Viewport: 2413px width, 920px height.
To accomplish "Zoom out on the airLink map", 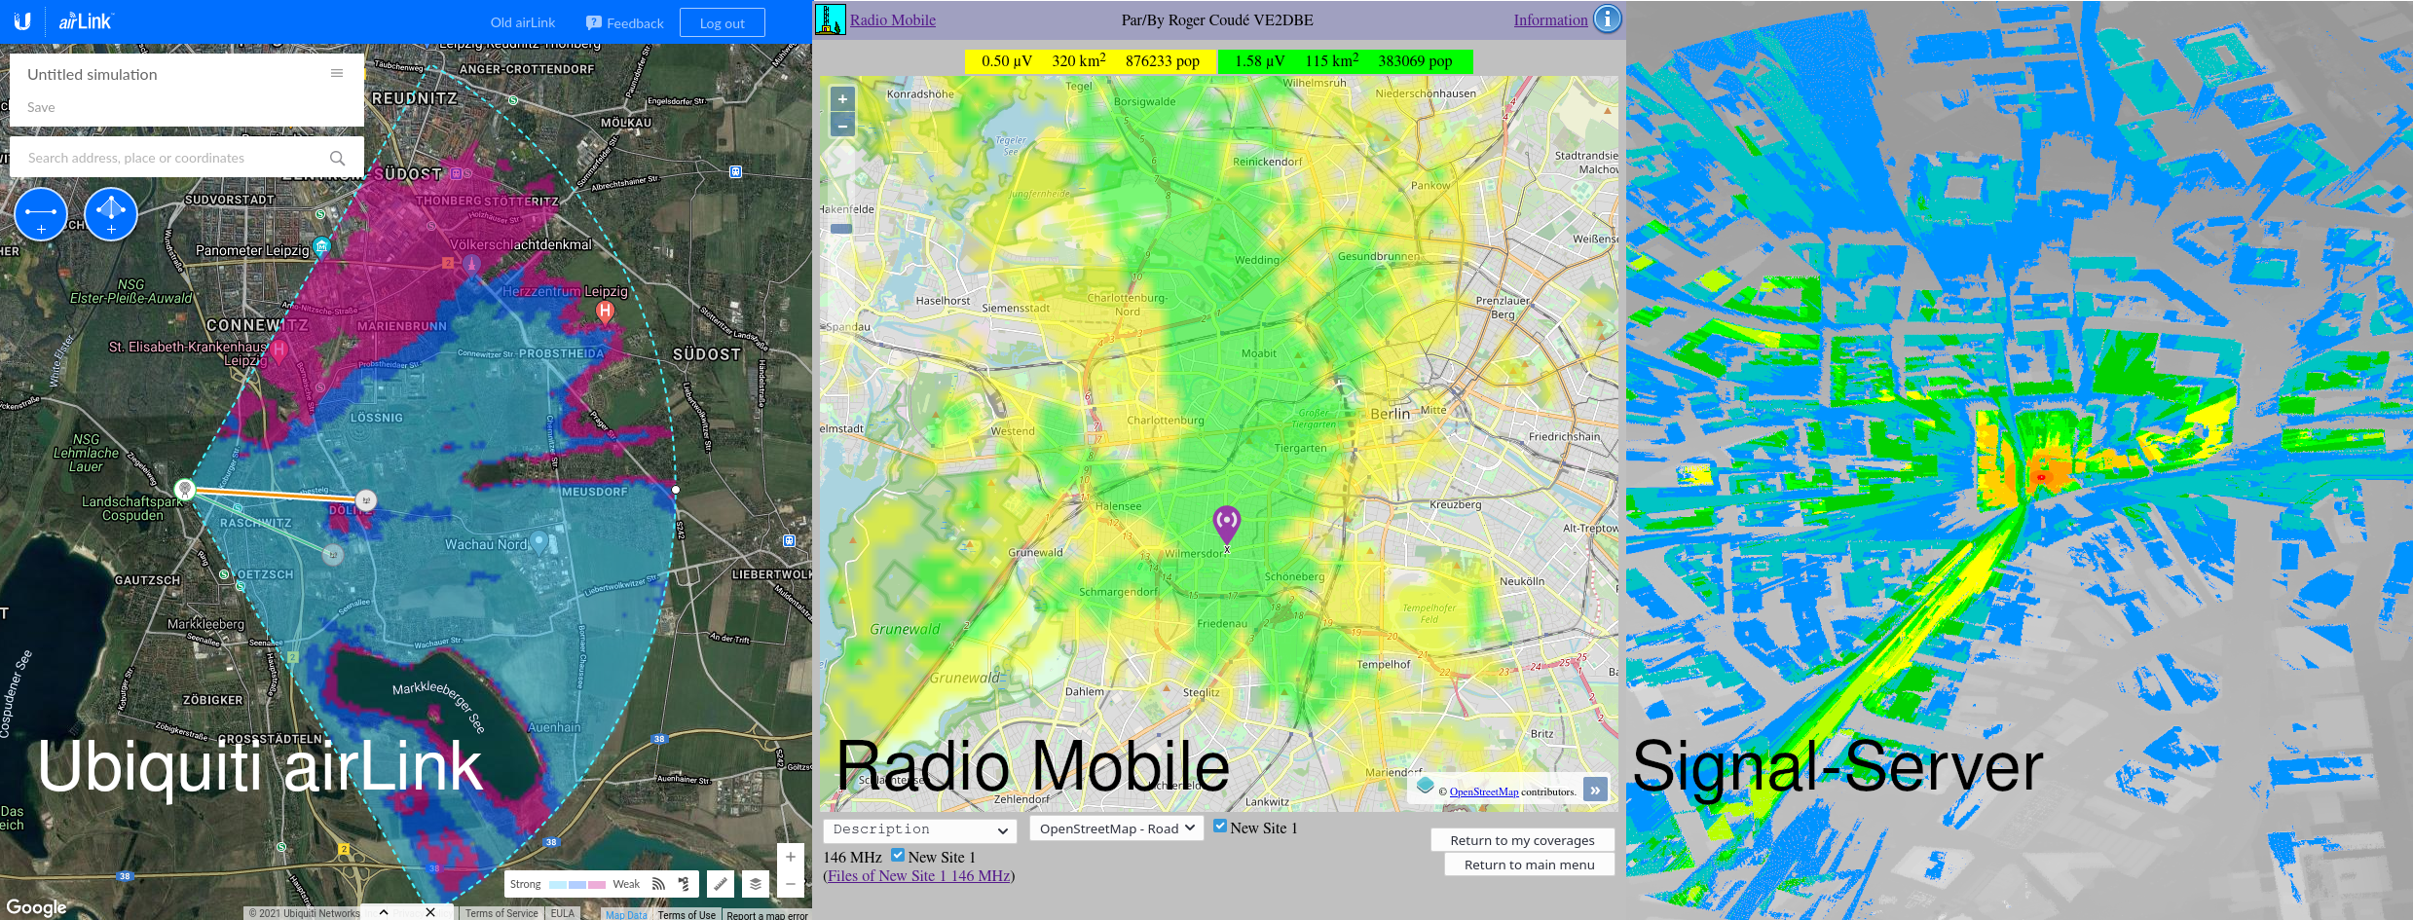I will (x=790, y=884).
